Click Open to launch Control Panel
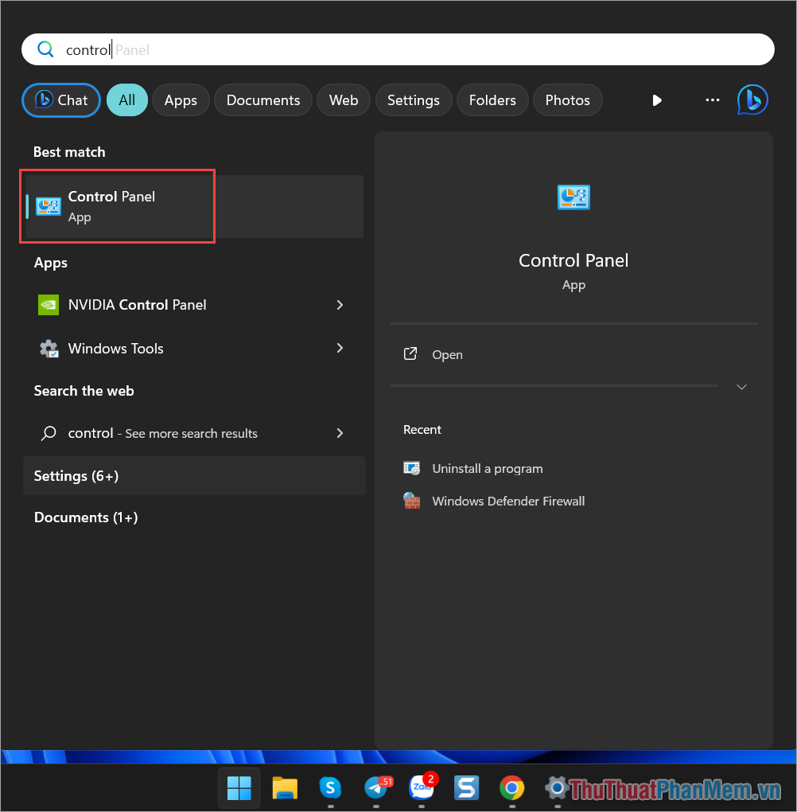The height and width of the screenshot is (812, 797). point(447,354)
